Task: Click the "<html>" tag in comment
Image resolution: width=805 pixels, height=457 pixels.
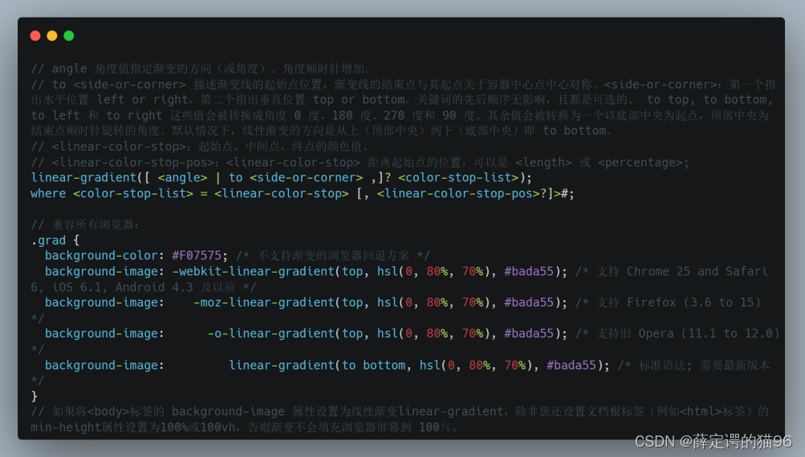Action: tap(701, 411)
